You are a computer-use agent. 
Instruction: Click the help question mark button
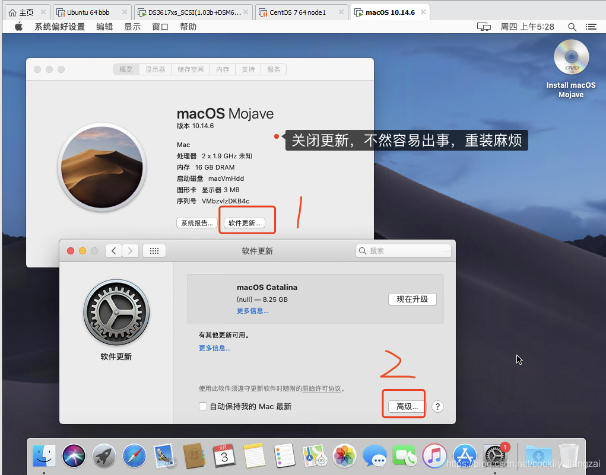[x=437, y=406]
